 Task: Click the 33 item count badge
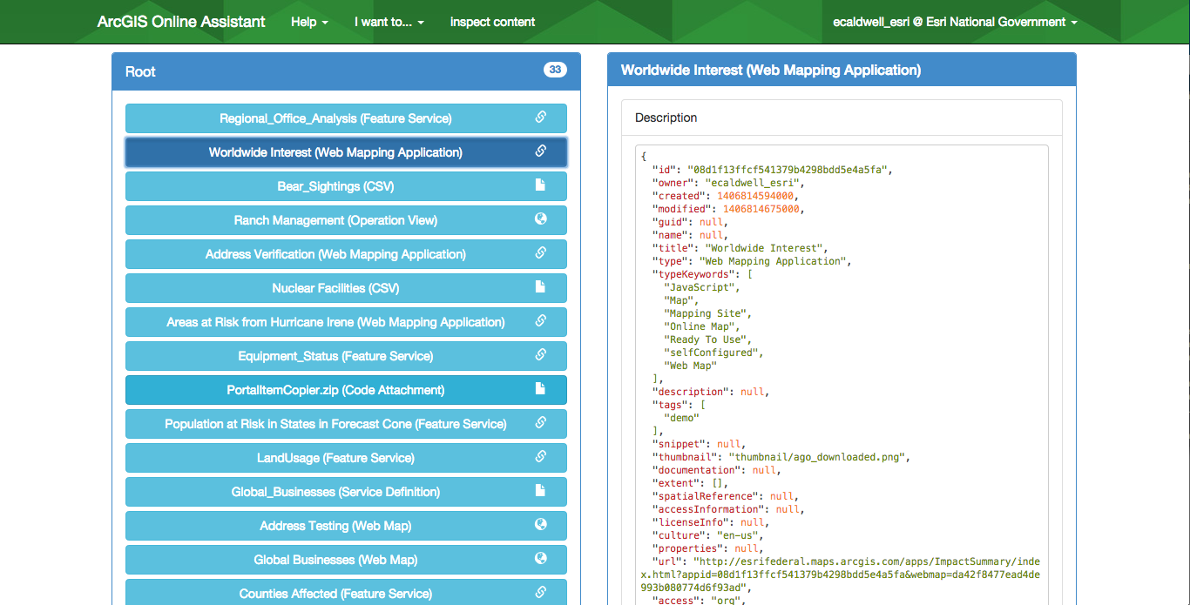pos(555,70)
